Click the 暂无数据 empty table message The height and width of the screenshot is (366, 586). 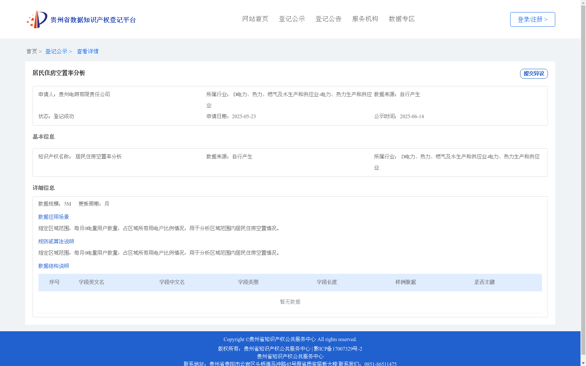pos(290,302)
